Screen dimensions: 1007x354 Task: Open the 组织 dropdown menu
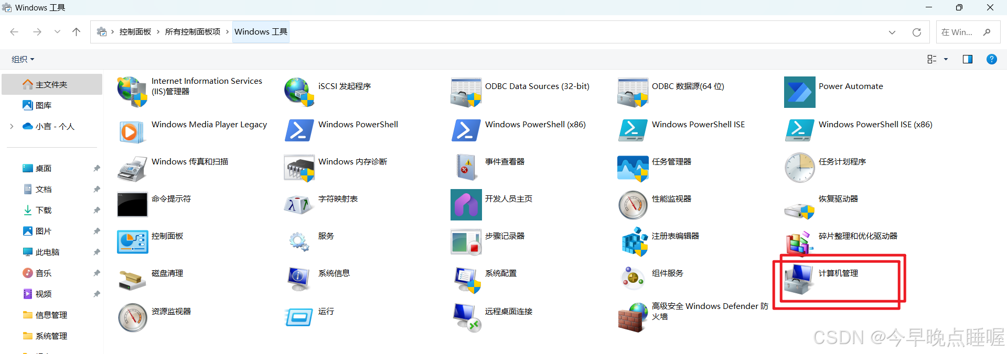pyautogui.click(x=23, y=59)
